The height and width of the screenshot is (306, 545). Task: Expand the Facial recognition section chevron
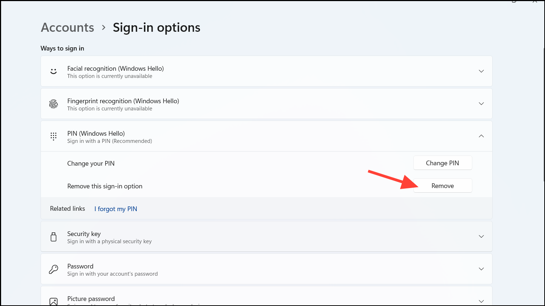pos(481,71)
